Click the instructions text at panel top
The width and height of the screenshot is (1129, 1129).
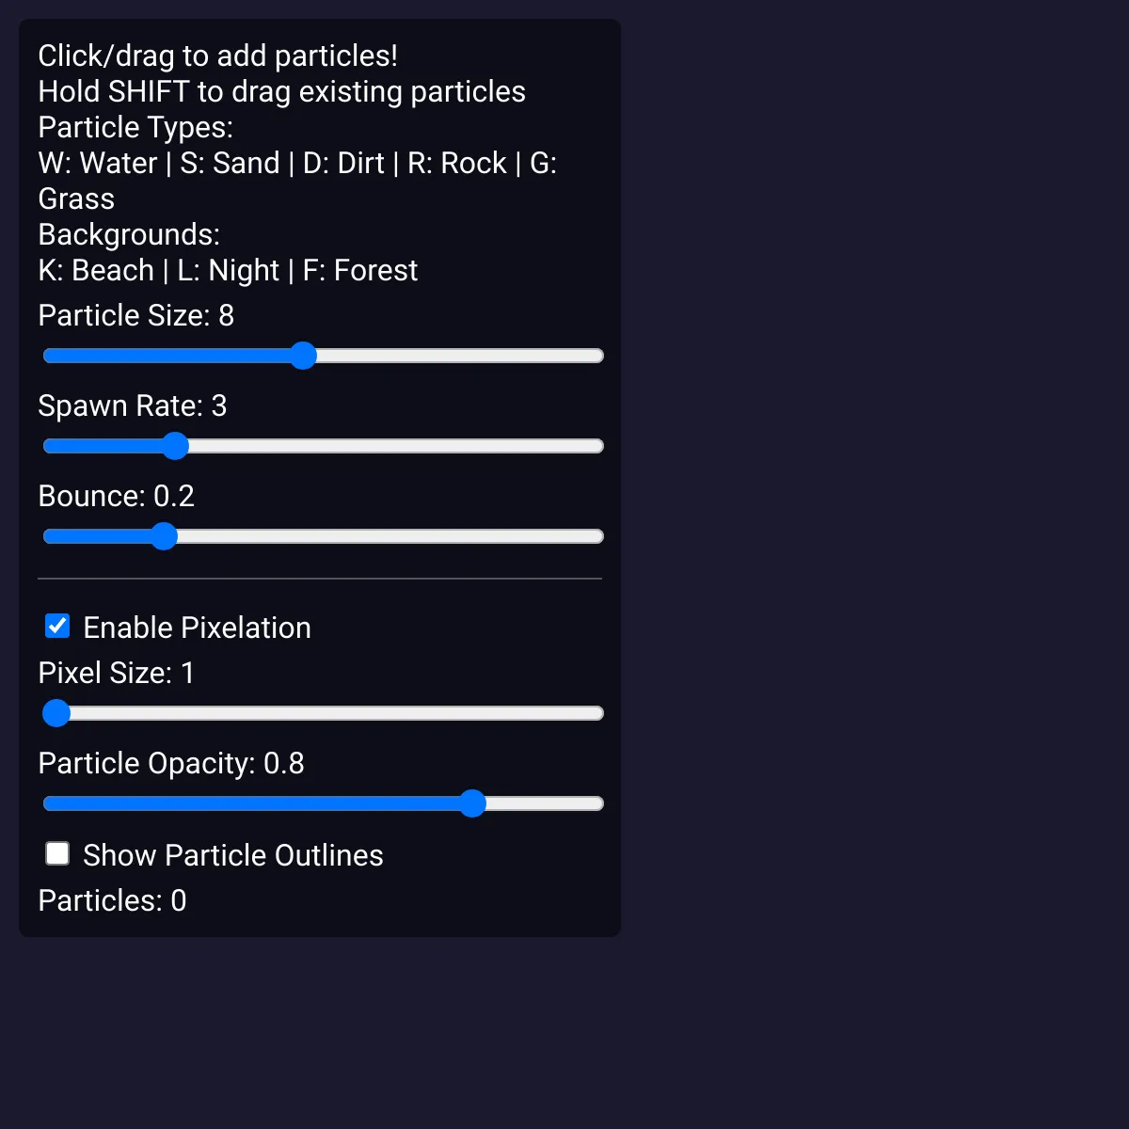218,56
